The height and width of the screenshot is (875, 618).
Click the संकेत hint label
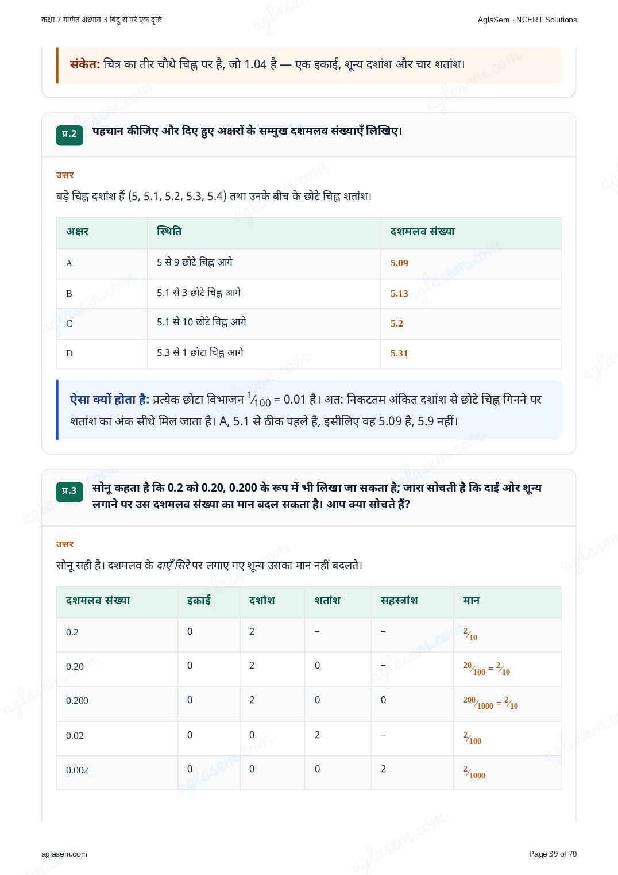tap(85, 64)
